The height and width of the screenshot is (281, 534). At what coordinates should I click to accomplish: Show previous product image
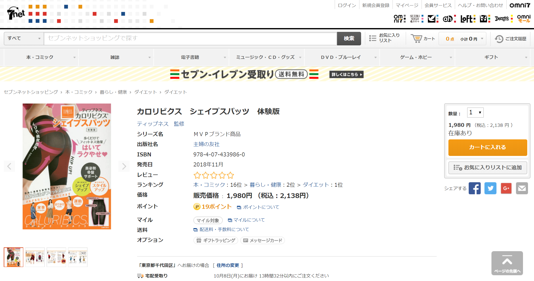point(9,166)
